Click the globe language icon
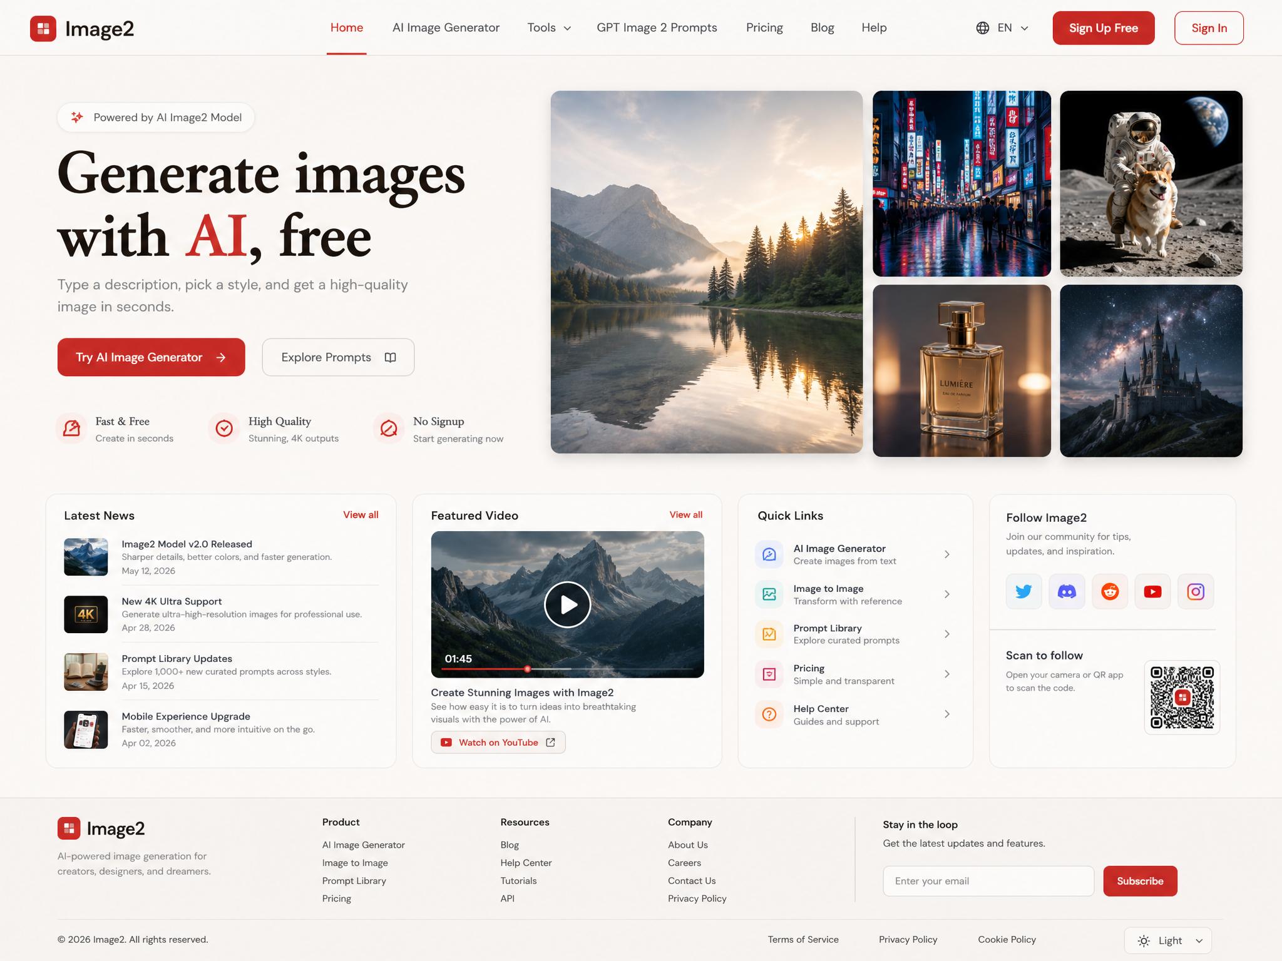The width and height of the screenshot is (1282, 961). (983, 28)
